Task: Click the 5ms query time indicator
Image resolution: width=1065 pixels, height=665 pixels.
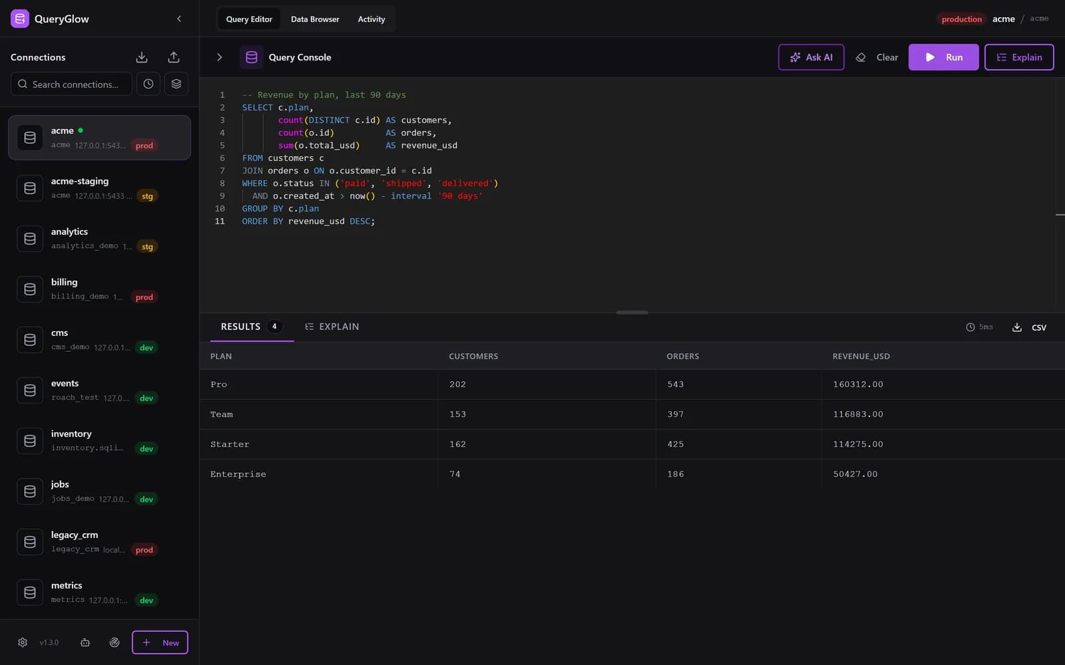Action: [x=979, y=327]
